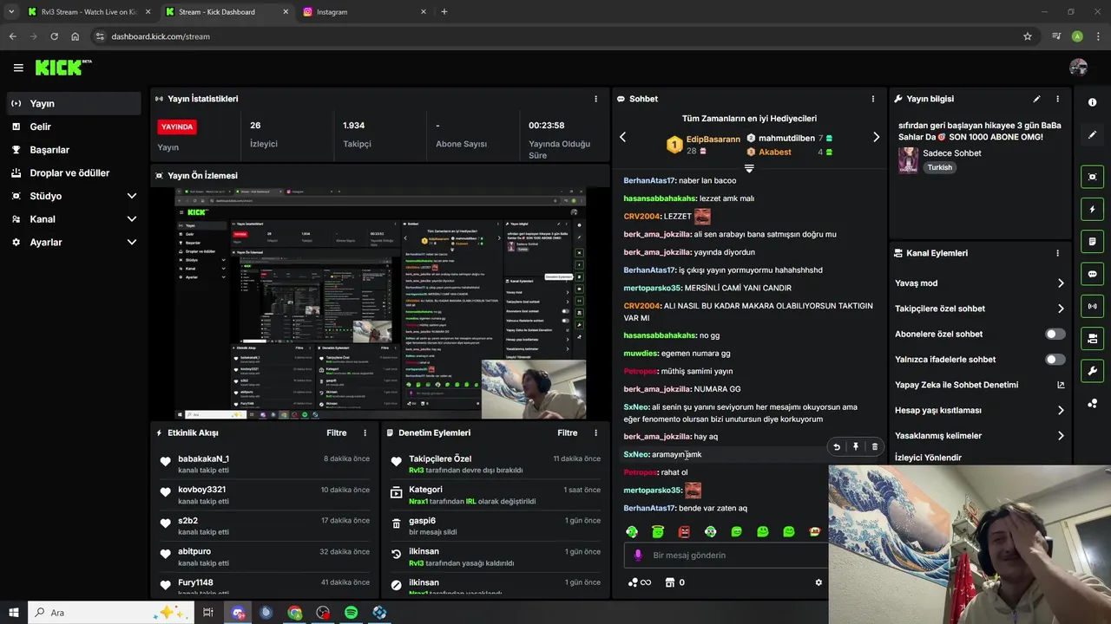Pin SxNeo's hovered chat message
The width and height of the screenshot is (1111, 624).
(855, 447)
